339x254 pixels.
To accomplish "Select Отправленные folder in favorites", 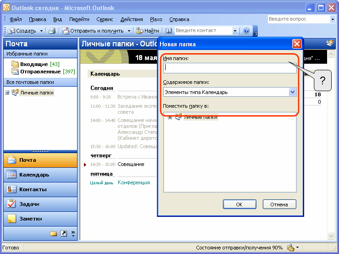I will [x=43, y=72].
